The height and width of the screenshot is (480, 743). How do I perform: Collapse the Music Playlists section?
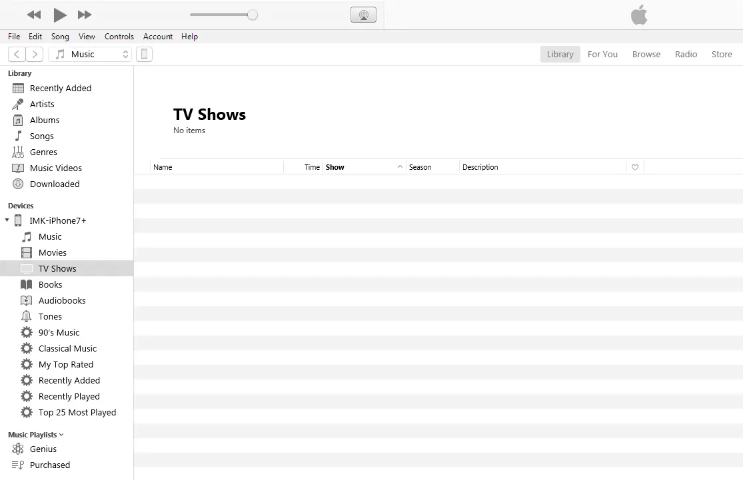coord(61,435)
